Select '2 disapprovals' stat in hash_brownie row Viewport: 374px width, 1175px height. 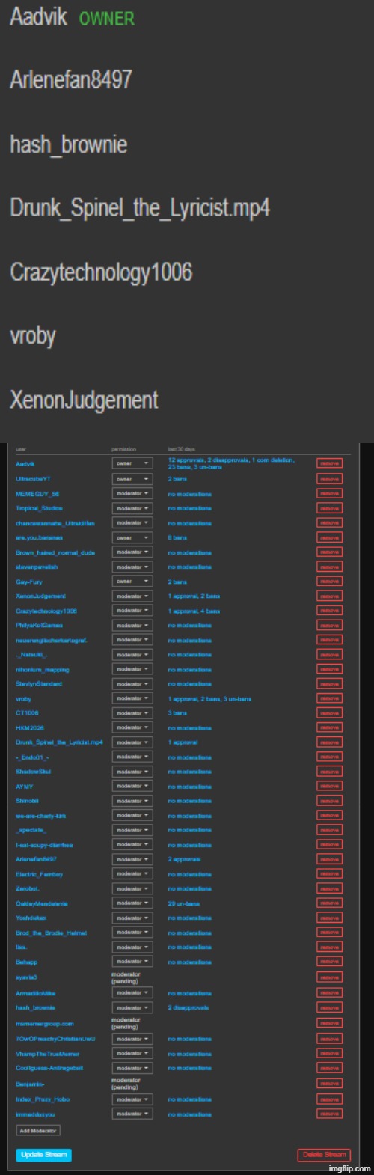pyautogui.click(x=188, y=1007)
